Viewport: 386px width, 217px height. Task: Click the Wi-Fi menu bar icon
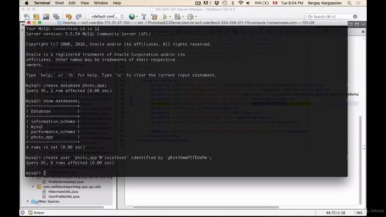coord(241,3)
